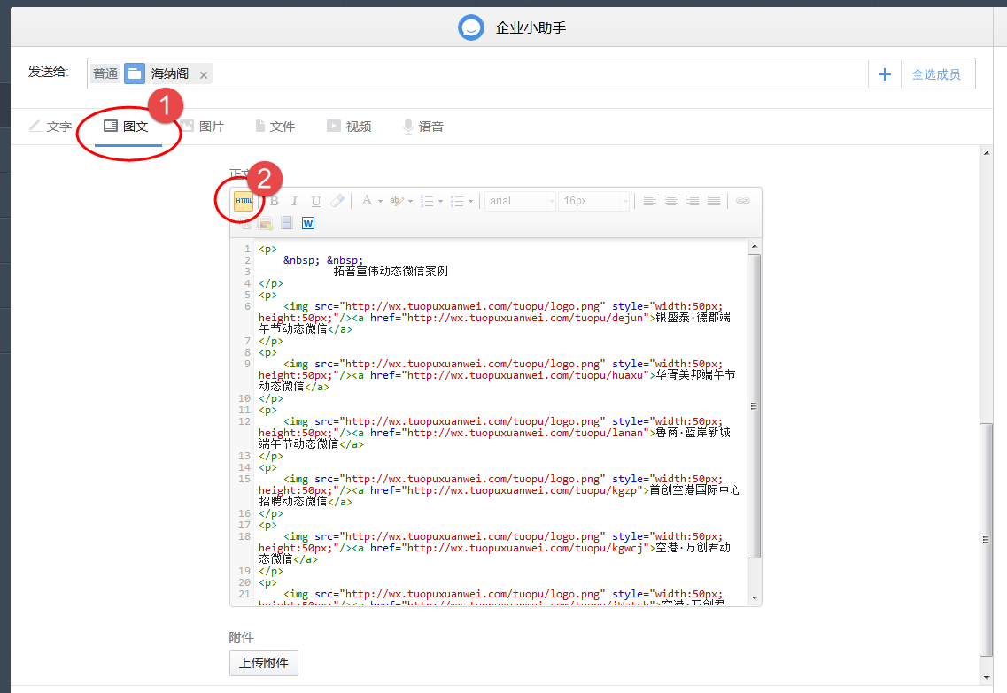Align text to the left
Image resolution: width=1007 pixels, height=693 pixels.
pos(650,201)
